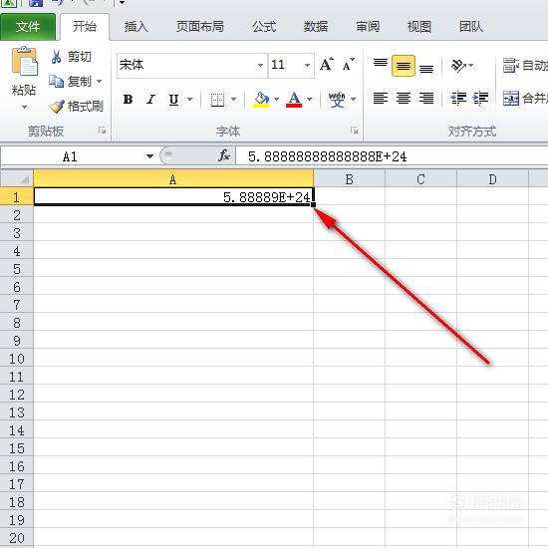Center text horizontally
548x548 pixels.
(404, 99)
